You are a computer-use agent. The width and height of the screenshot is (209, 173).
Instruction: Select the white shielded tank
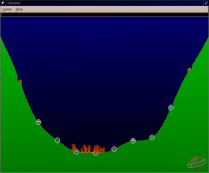pos(133,141)
